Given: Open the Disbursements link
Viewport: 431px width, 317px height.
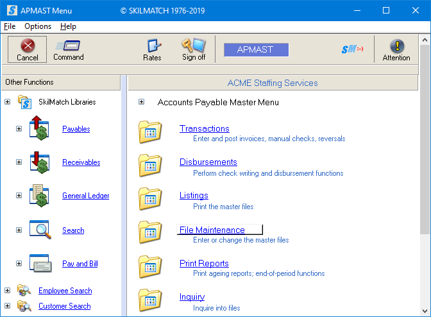Looking at the screenshot, I should coord(208,162).
